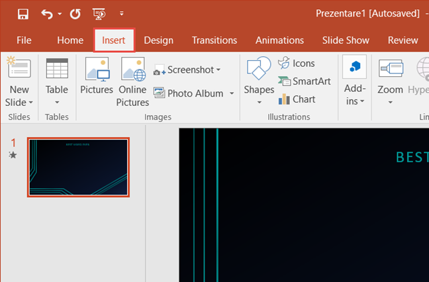Insert a Chart

[x=297, y=99]
